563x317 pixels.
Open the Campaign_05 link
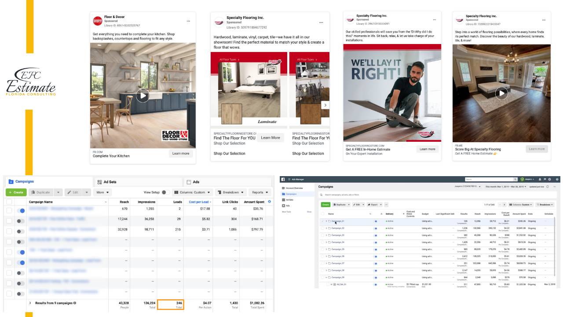click(x=338, y=249)
